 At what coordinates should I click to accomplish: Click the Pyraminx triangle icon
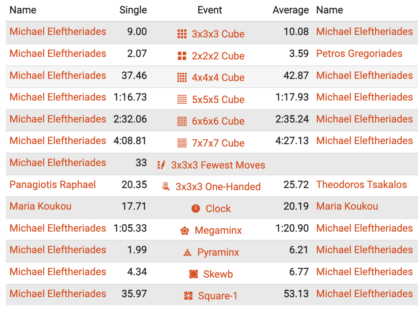[x=187, y=252]
